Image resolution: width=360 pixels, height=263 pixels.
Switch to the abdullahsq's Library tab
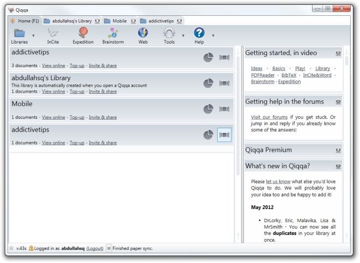coord(71,21)
